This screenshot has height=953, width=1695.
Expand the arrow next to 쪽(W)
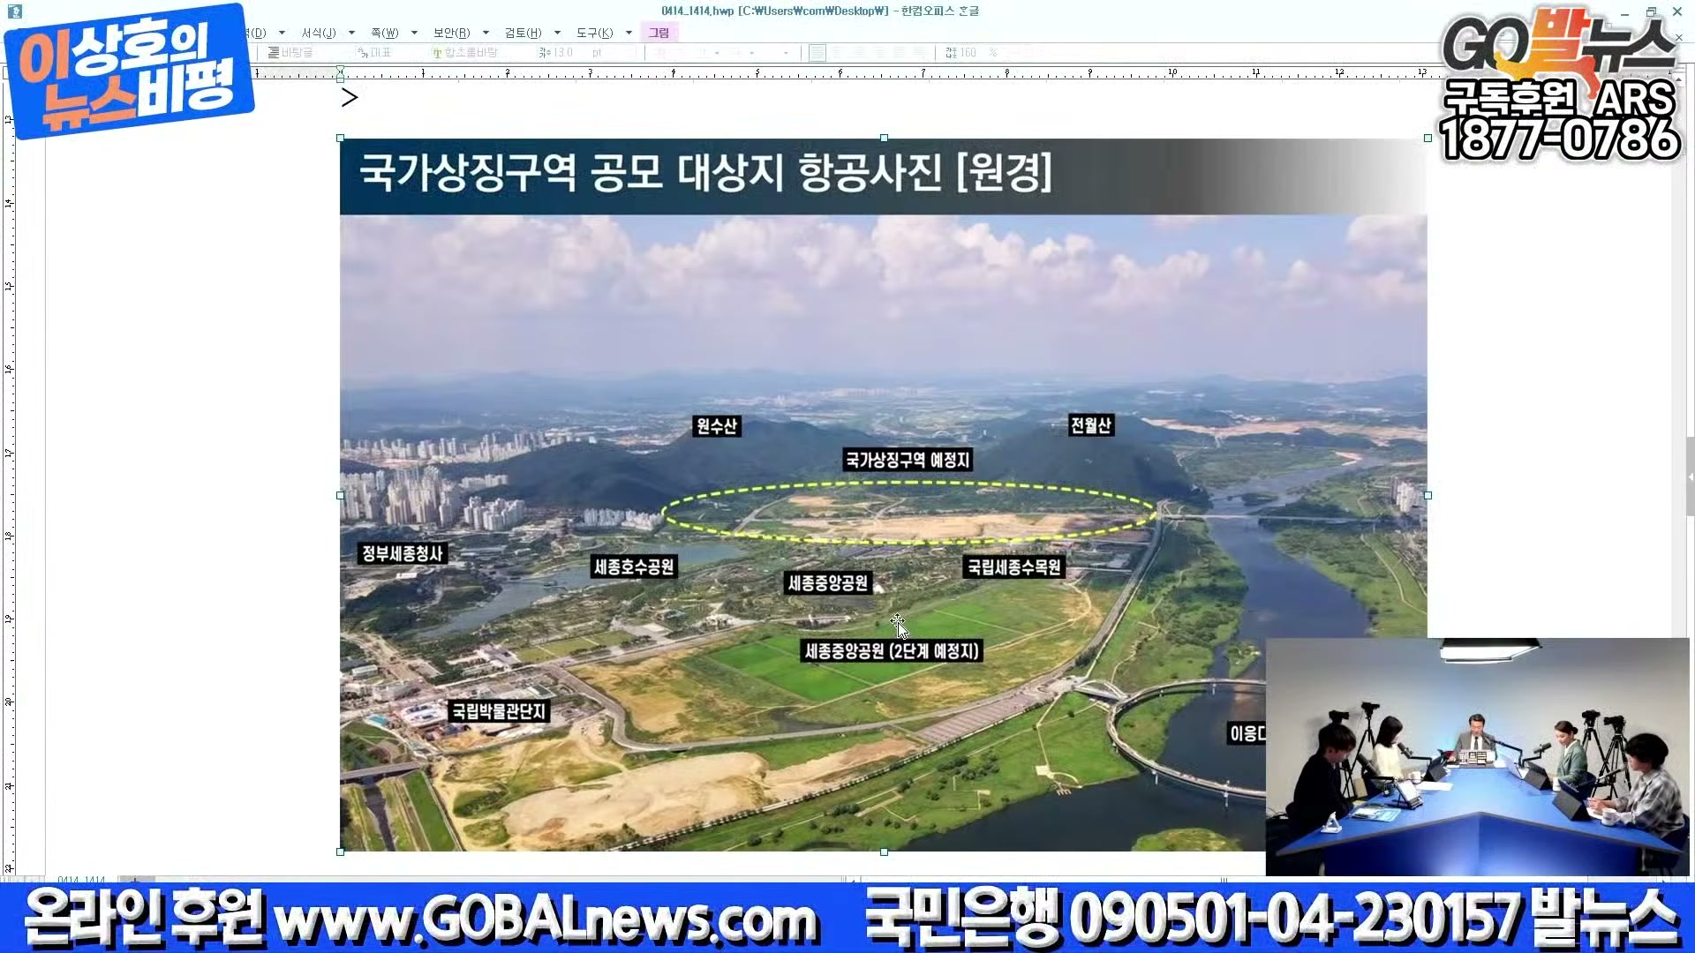click(414, 33)
